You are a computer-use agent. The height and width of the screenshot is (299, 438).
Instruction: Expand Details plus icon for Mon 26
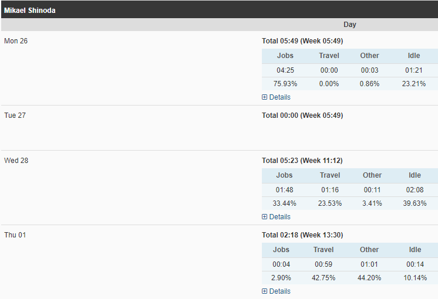pyautogui.click(x=264, y=97)
